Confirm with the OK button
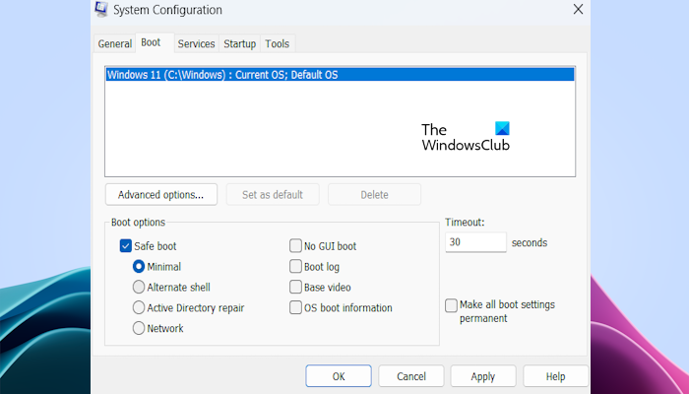Viewport: 689px width, 394px height. tap(339, 376)
